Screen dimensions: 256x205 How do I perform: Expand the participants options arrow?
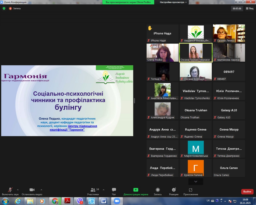[x=103, y=190]
